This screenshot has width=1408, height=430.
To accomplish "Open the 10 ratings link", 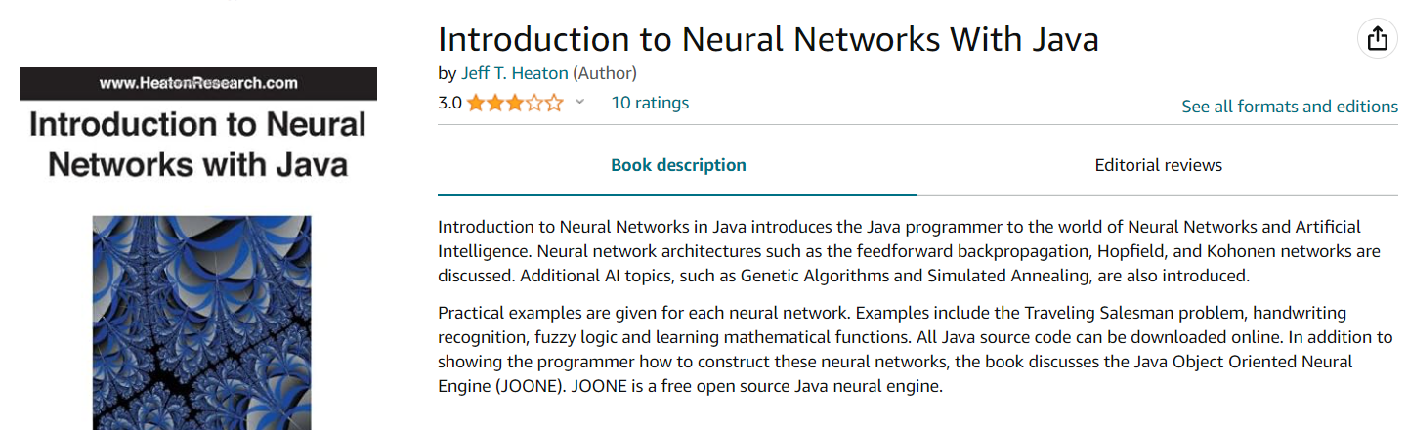I will point(650,103).
